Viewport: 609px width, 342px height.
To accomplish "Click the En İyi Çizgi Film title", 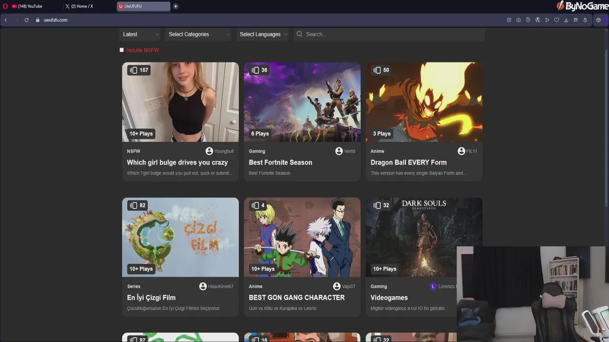I will coord(151,297).
